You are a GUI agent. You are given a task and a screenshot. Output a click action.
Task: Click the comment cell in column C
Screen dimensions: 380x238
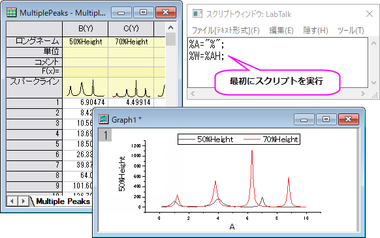pyautogui.click(x=131, y=62)
